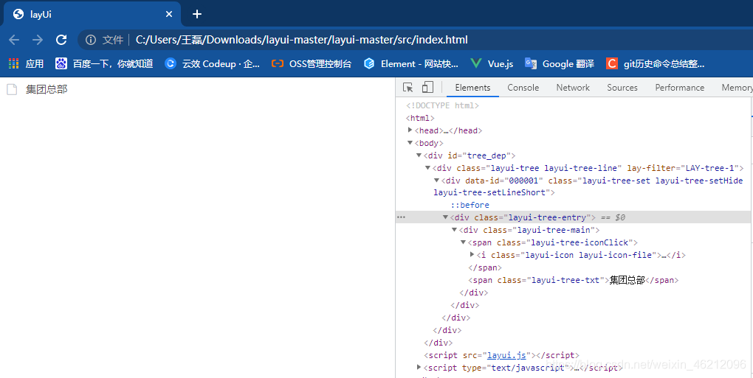Open the 百度一下 bookmark
This screenshot has height=378, width=753.
point(104,63)
